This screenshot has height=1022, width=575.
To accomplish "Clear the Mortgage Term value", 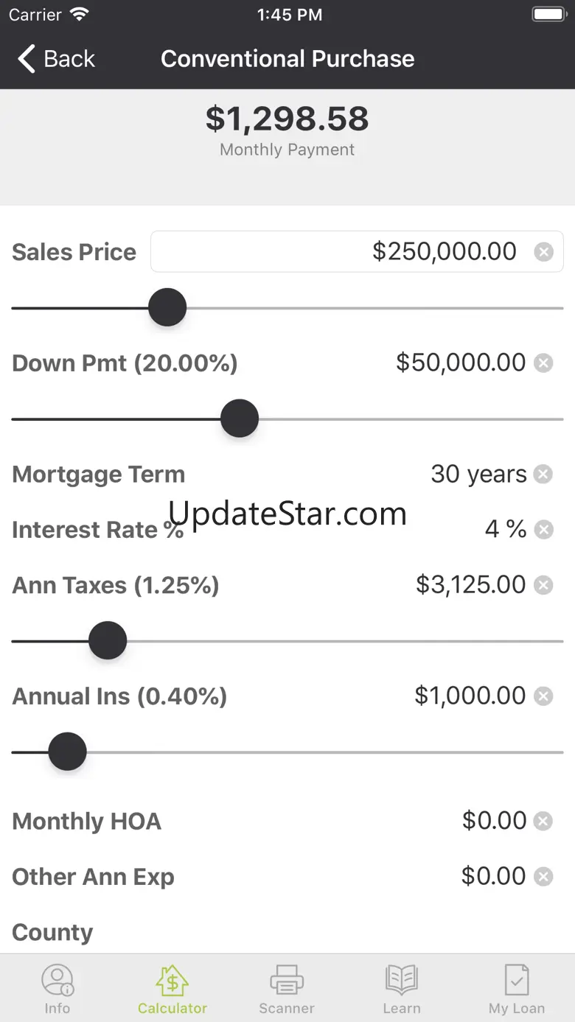I will pos(543,474).
